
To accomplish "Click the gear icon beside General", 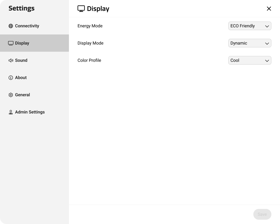I will 11,95.
